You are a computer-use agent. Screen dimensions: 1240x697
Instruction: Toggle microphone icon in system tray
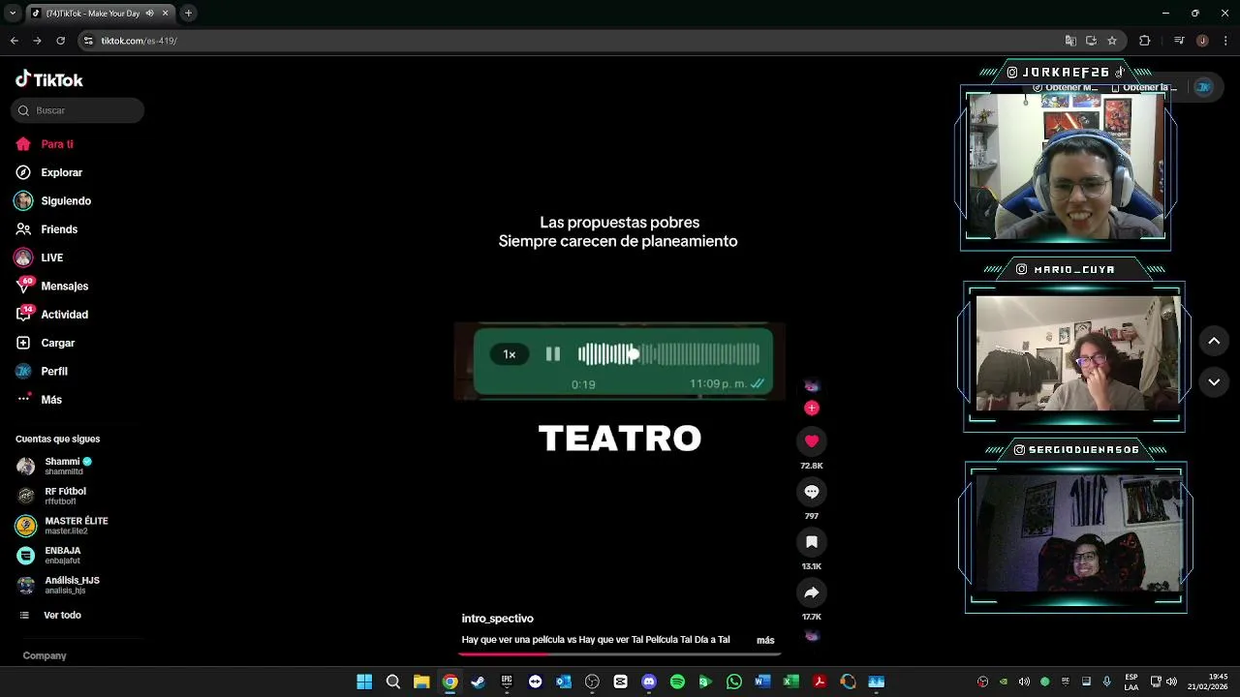tap(1106, 682)
